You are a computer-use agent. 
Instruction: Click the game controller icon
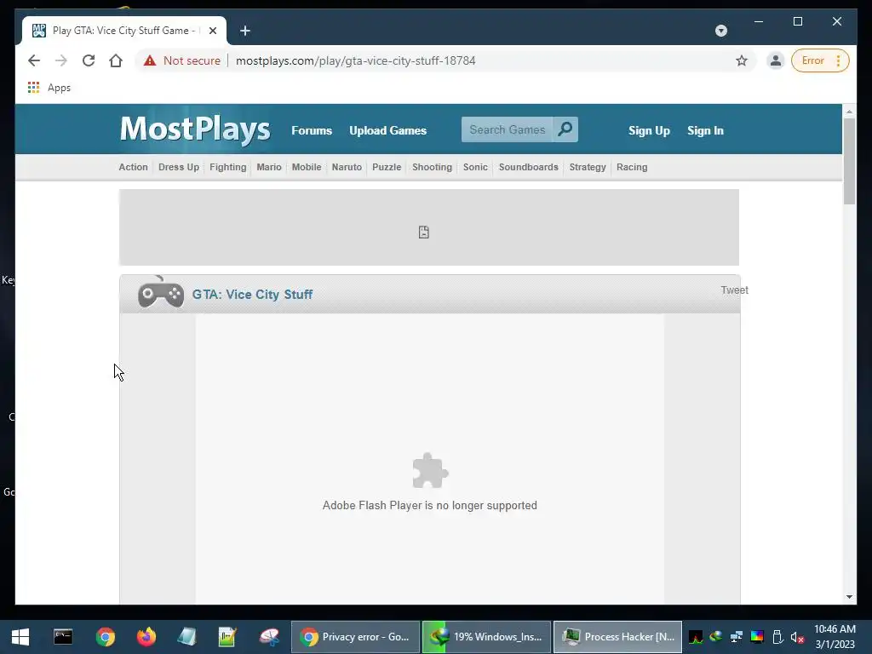click(x=161, y=292)
